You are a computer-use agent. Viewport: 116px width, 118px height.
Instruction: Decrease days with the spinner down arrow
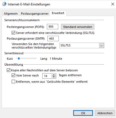[x=54, y=77]
